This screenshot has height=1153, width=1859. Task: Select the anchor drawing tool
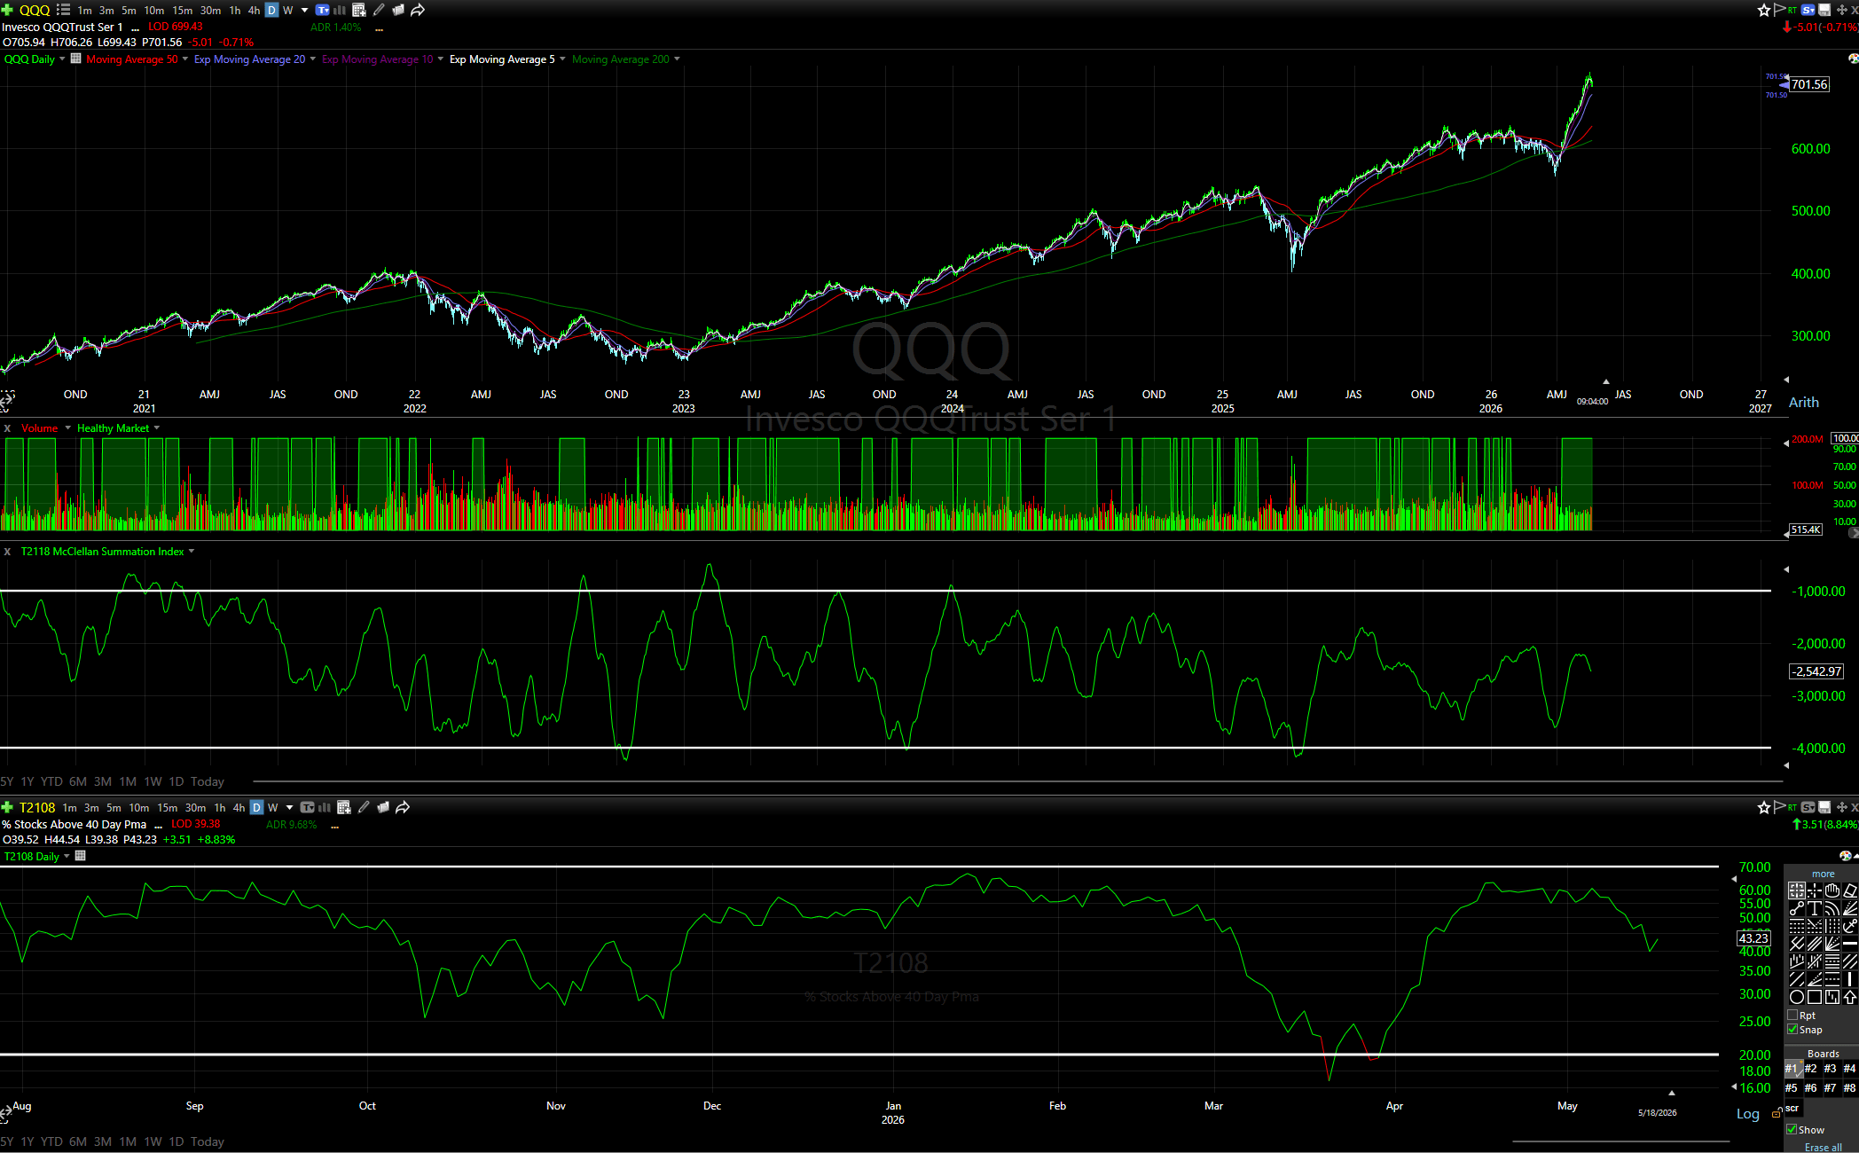point(1849,926)
